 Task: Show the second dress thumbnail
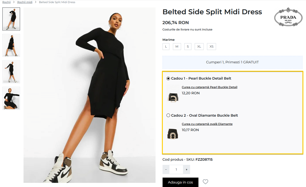pos(11,45)
